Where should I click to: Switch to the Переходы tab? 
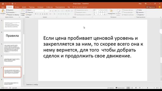pos(32,7)
